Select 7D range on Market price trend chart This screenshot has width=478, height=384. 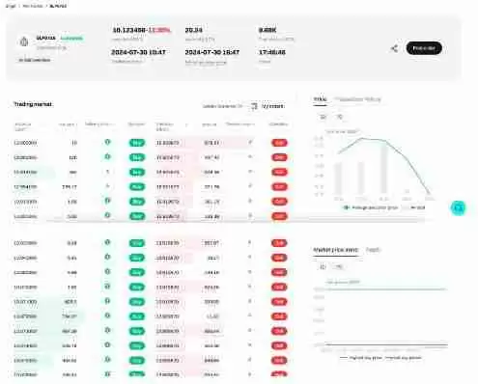click(338, 267)
